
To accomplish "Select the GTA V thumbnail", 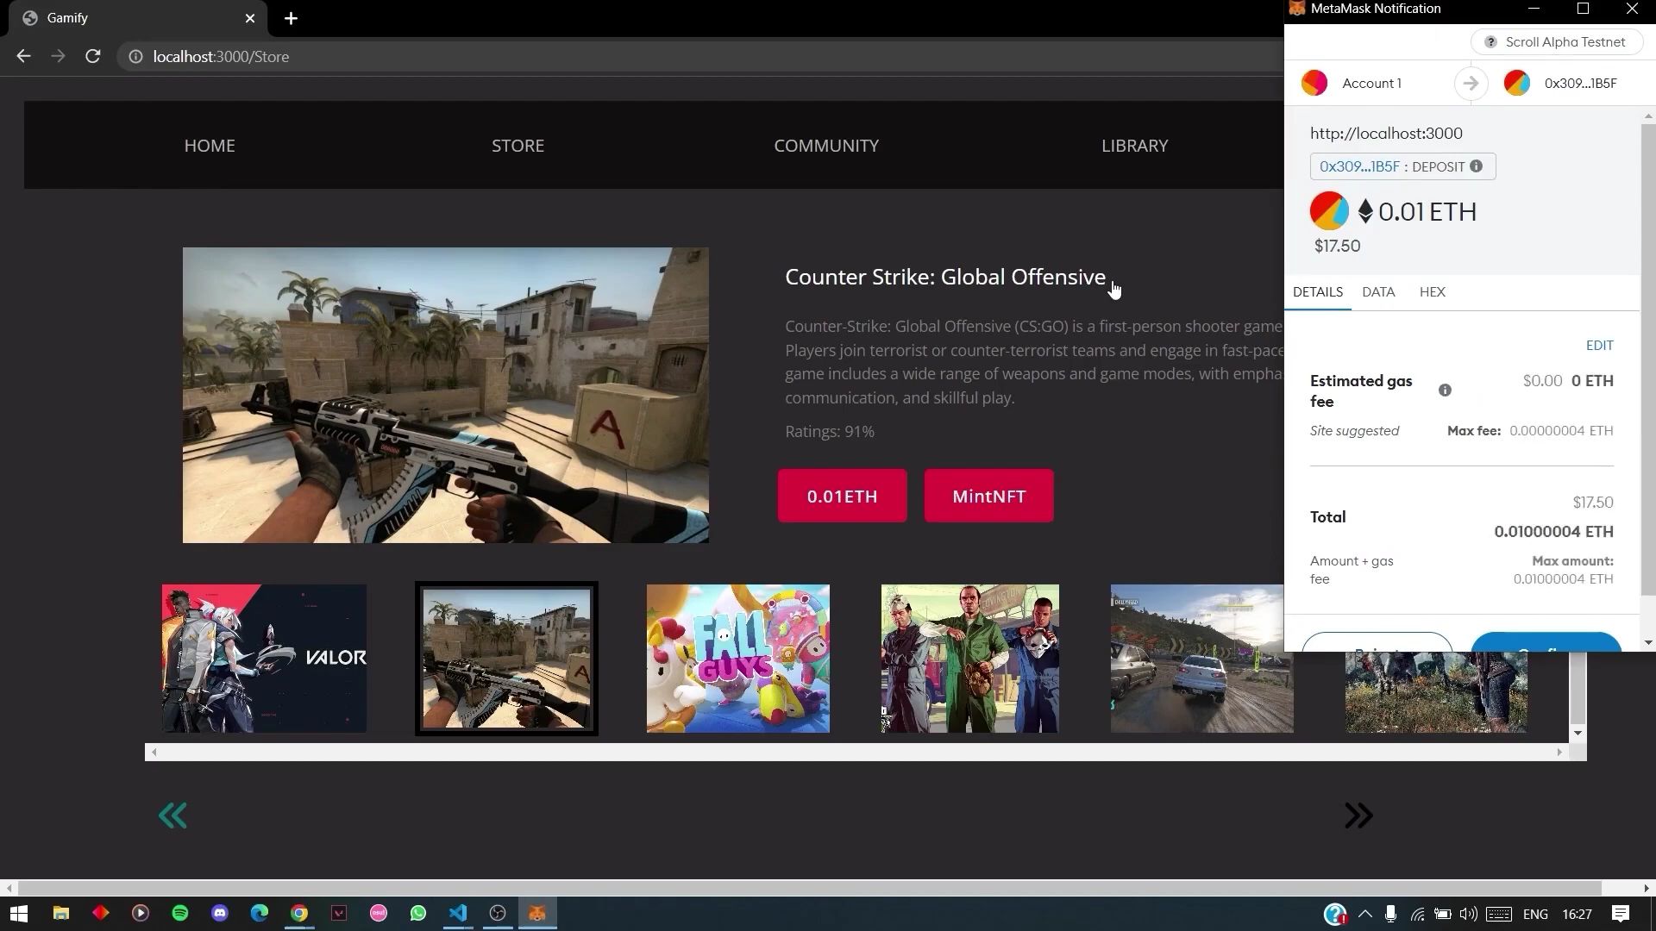I will point(969,659).
